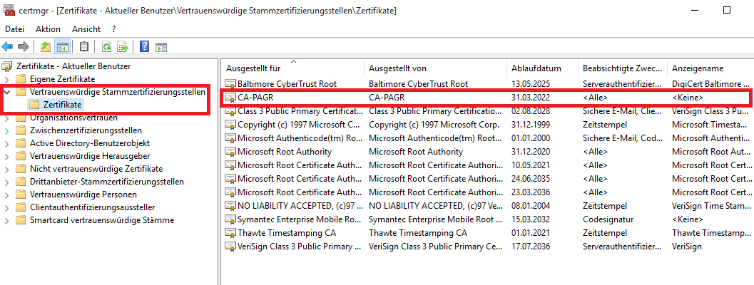754x285 pixels.
Task: Click the Thawte Timestamping CA certificate icon
Action: (231, 233)
